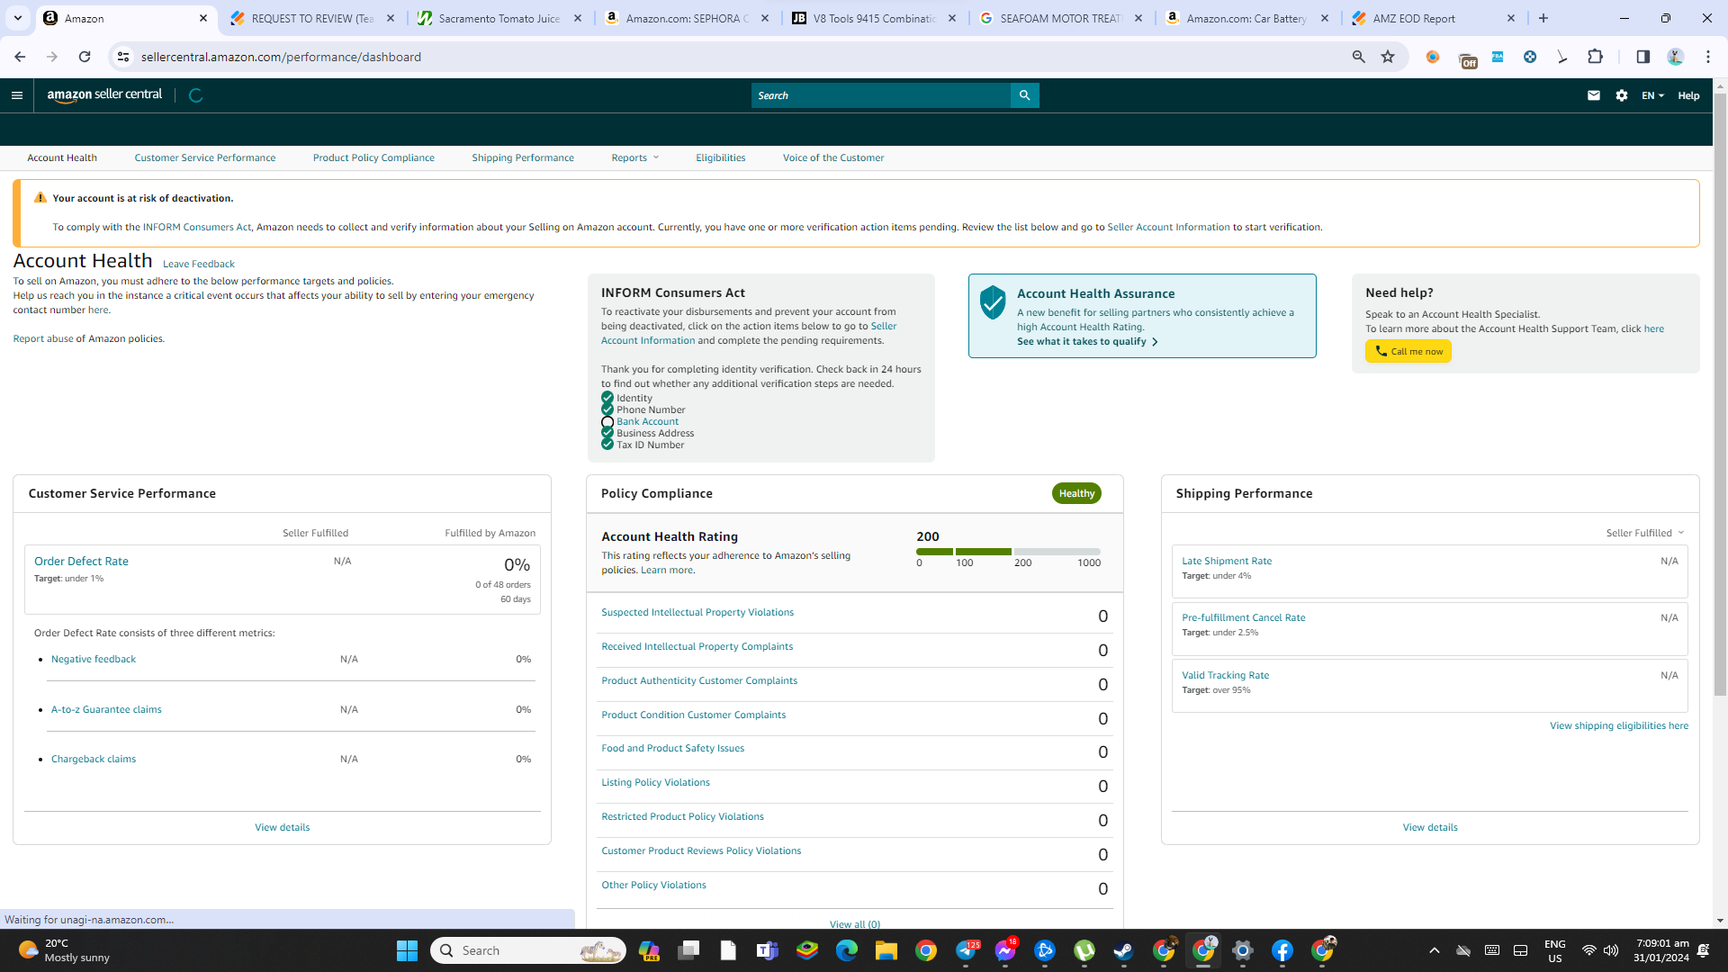Open the Seller Central messages envelope icon
Image resolution: width=1728 pixels, height=972 pixels.
[1594, 95]
